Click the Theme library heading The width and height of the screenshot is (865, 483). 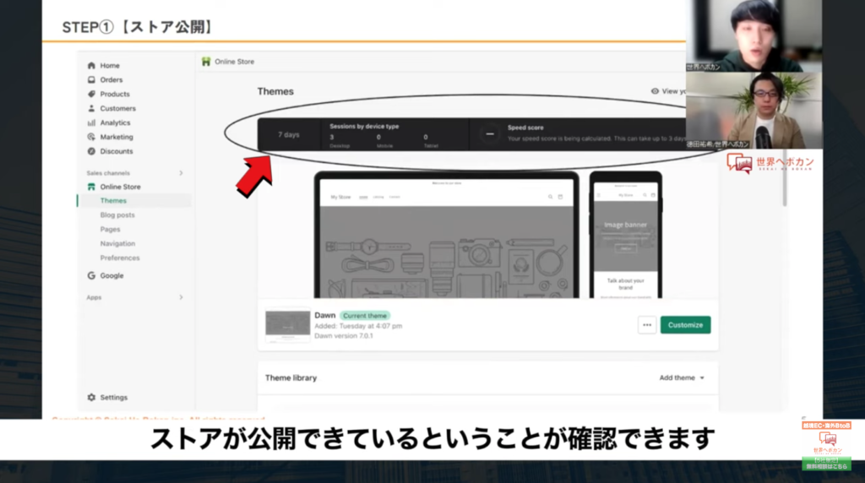(291, 377)
